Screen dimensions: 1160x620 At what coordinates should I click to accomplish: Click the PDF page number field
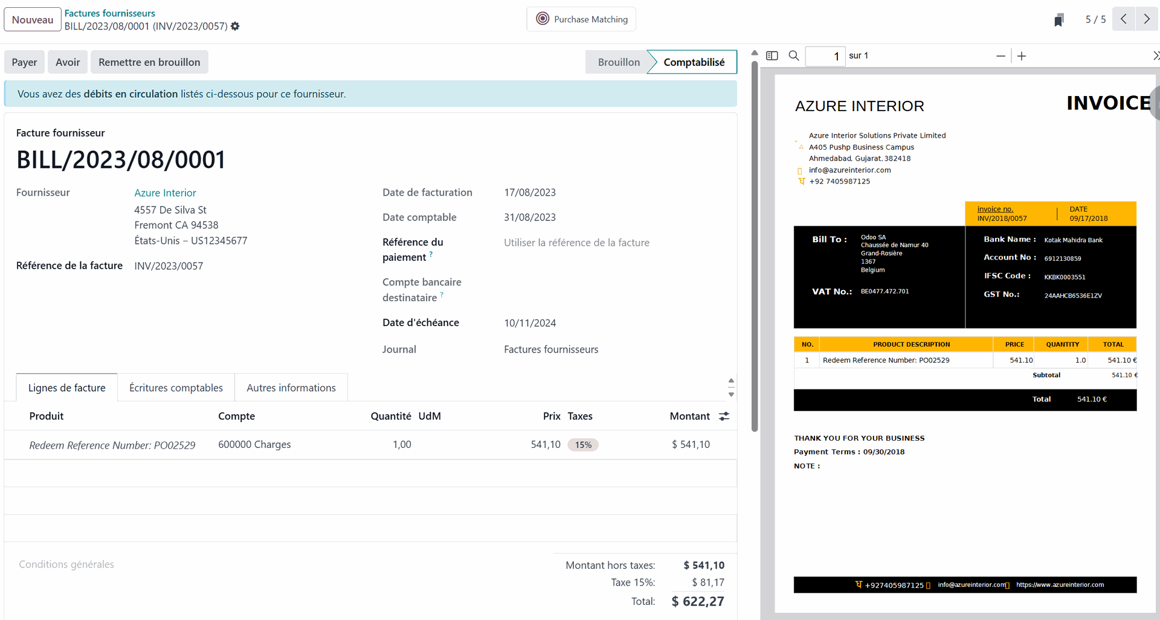[825, 56]
